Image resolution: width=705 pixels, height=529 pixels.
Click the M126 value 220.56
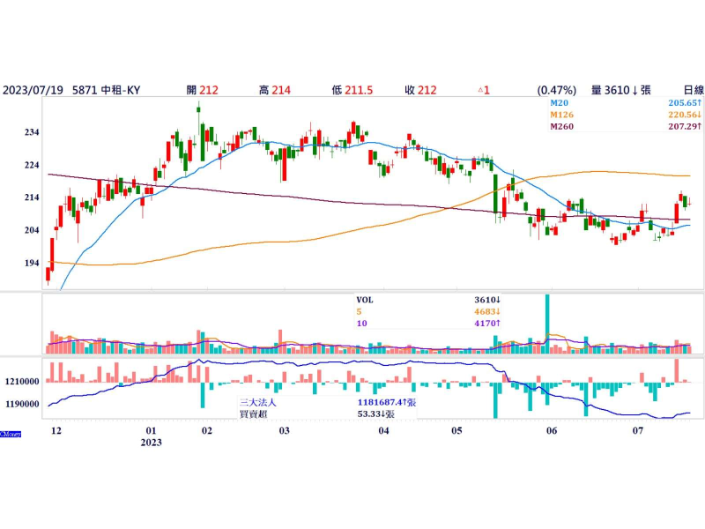click(x=685, y=115)
